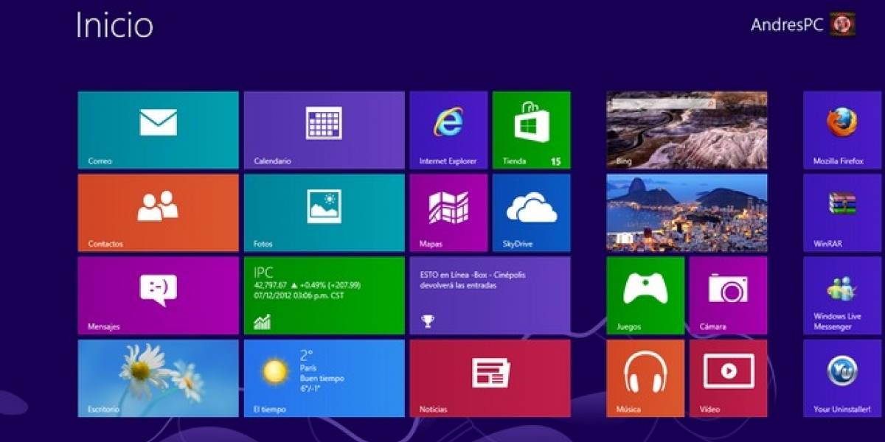Open the Noticias news tile
The height and width of the screenshot is (442, 885).
pos(490,378)
